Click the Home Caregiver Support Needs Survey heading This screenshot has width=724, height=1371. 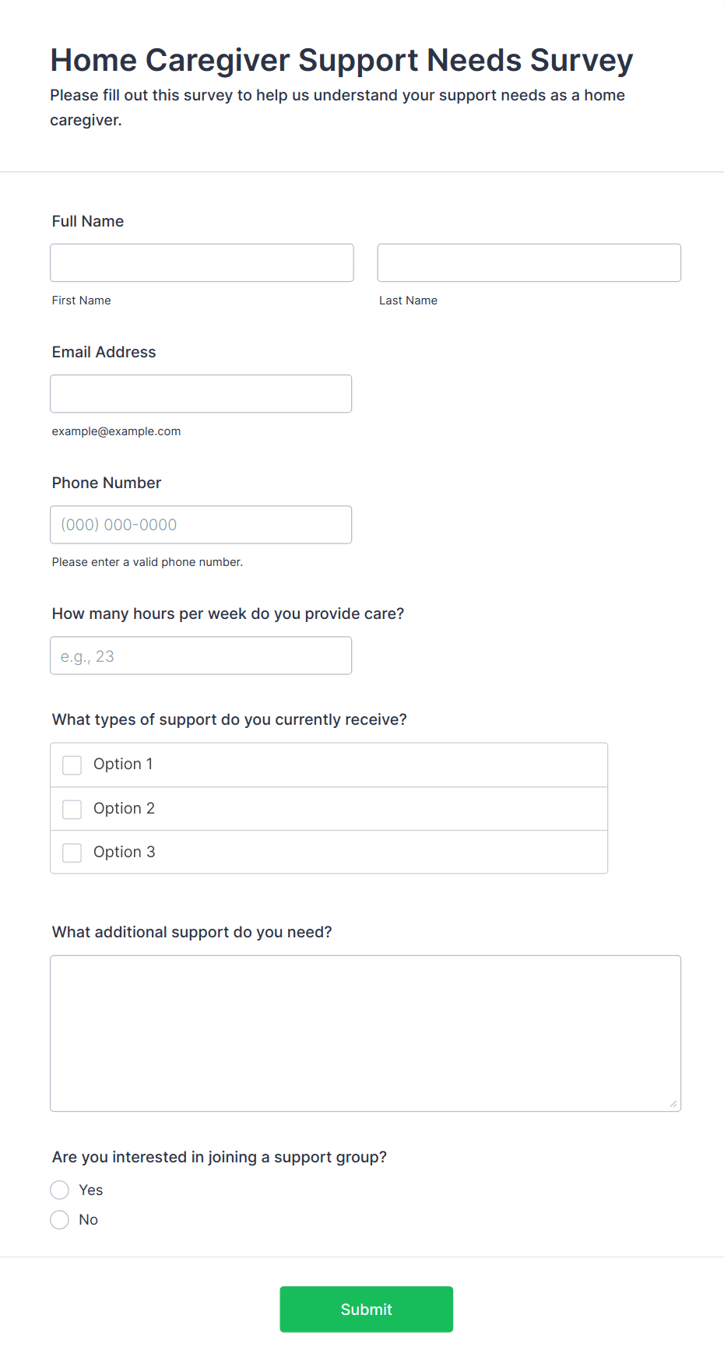point(342,60)
